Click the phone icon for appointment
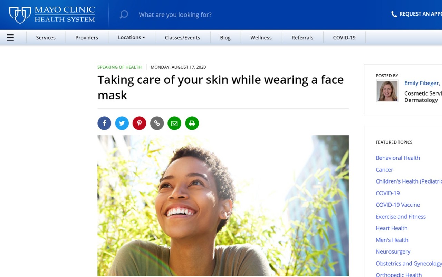 pyautogui.click(x=394, y=14)
